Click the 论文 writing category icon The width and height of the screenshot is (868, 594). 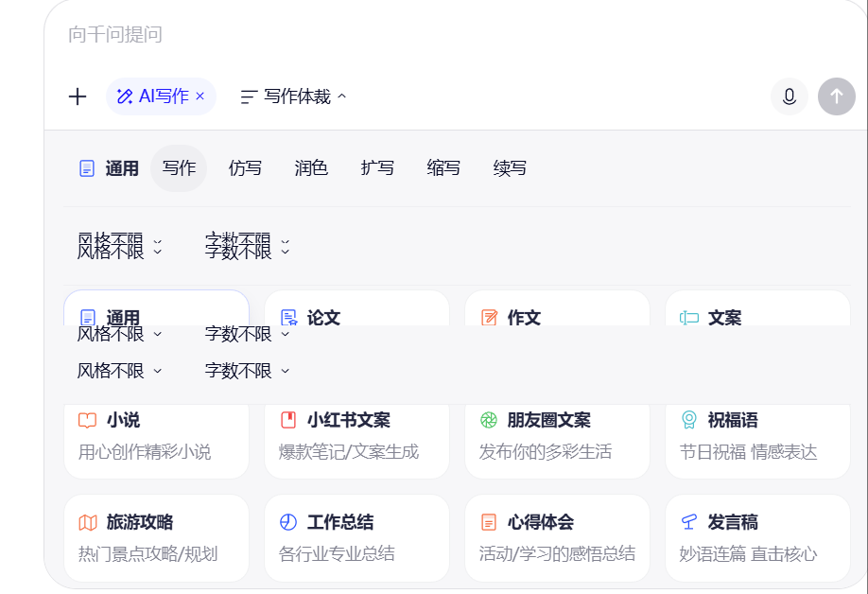(x=289, y=318)
